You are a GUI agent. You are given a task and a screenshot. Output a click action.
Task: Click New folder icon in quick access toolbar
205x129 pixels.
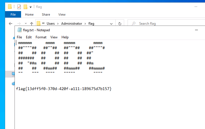[25, 7]
